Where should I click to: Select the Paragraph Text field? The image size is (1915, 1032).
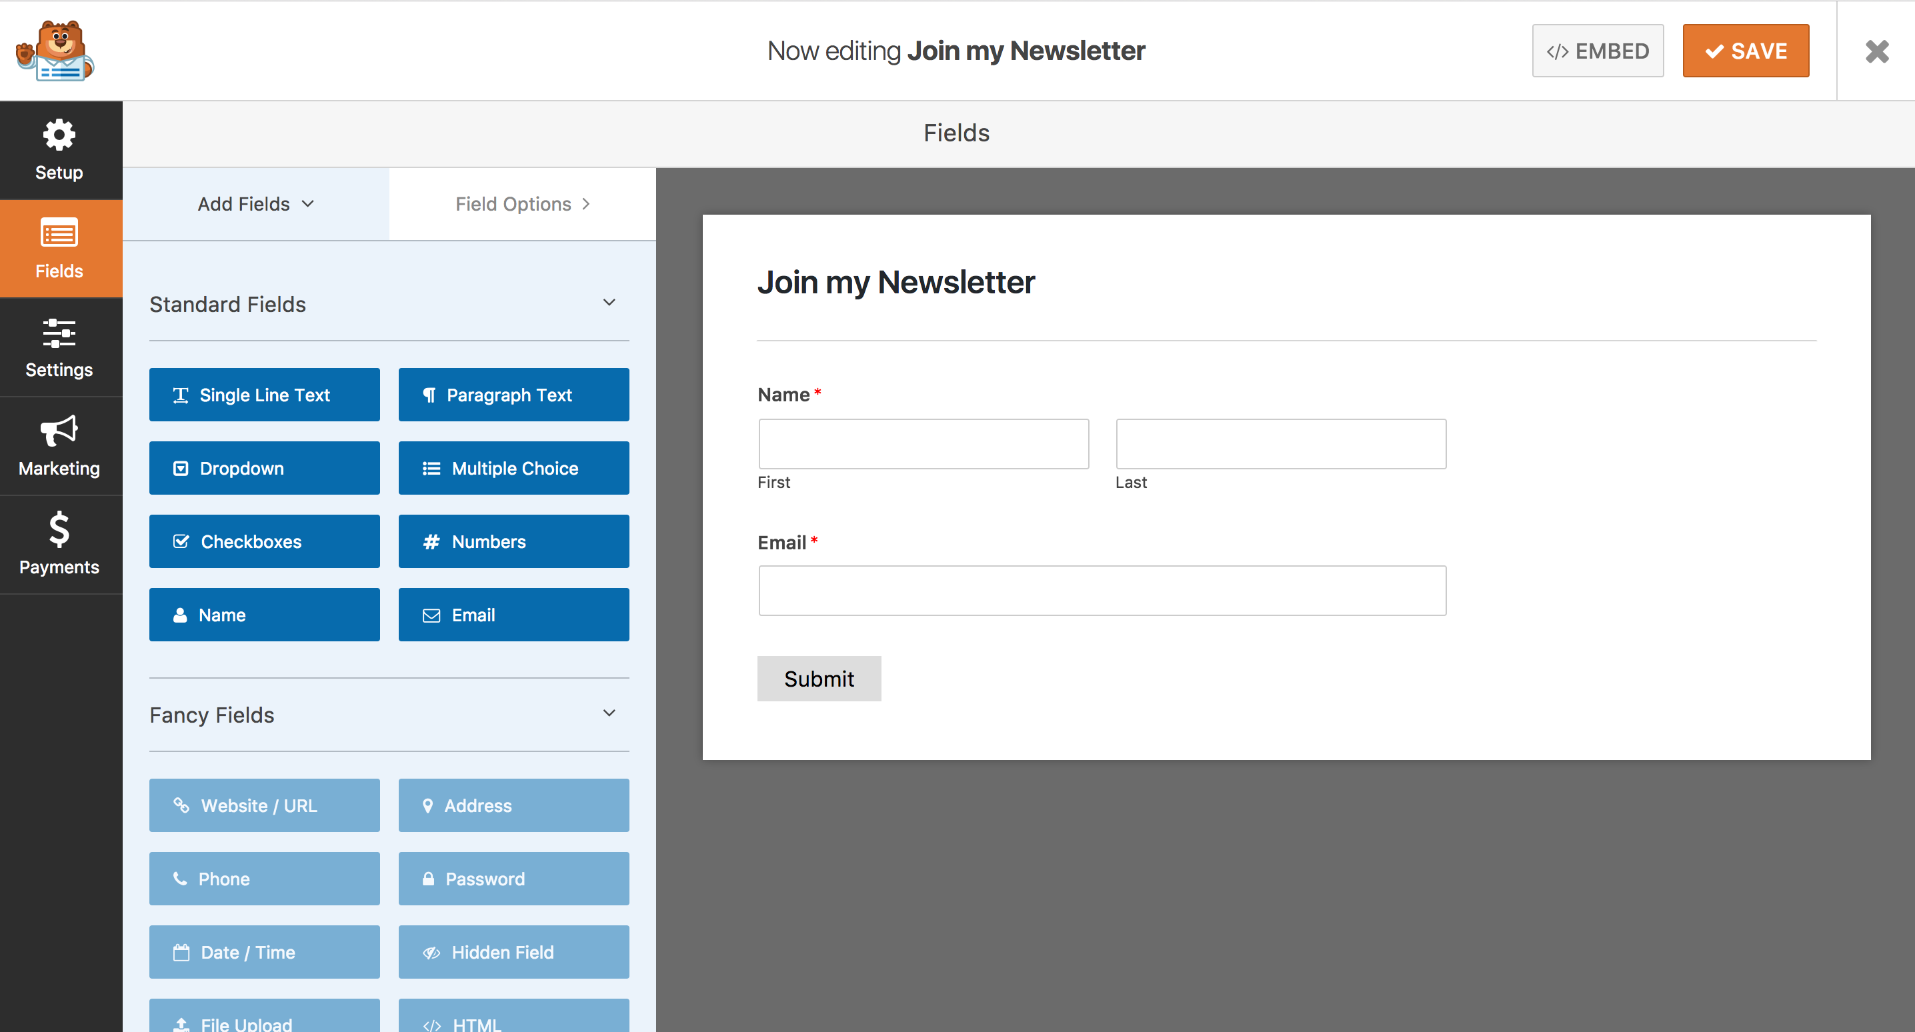pyautogui.click(x=512, y=394)
